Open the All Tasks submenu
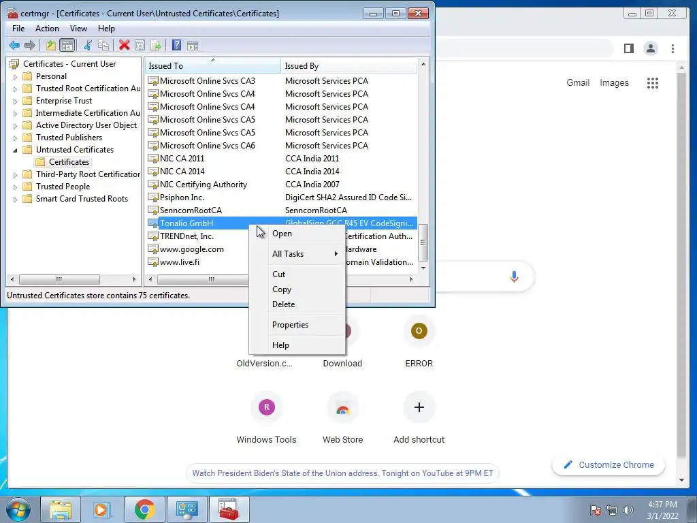The height and width of the screenshot is (523, 697). click(297, 254)
